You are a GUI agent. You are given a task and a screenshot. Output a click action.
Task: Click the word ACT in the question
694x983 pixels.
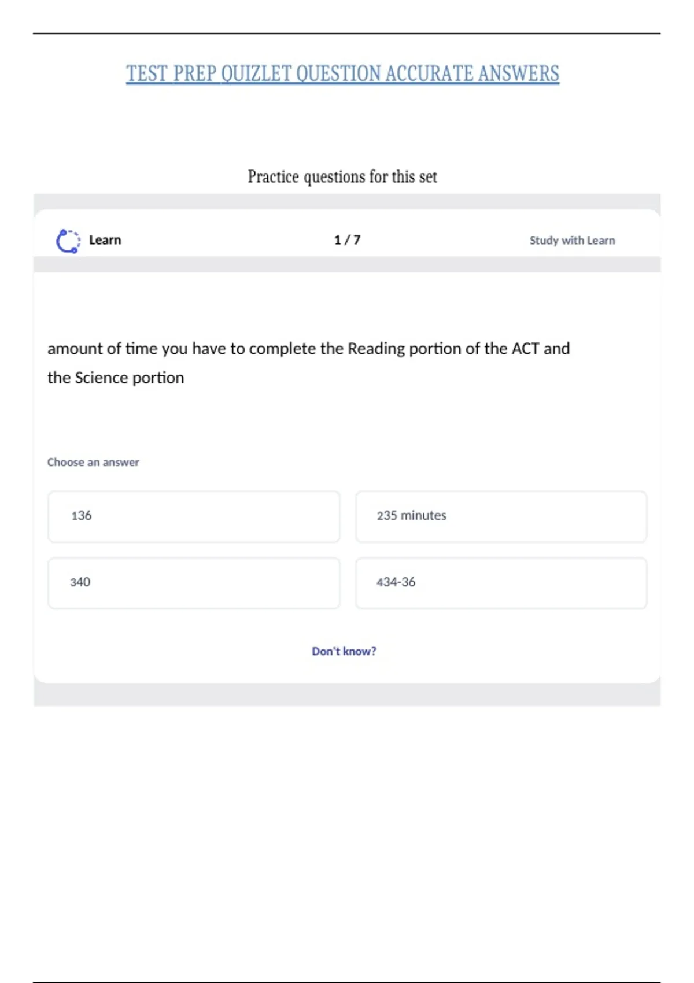(x=525, y=348)
